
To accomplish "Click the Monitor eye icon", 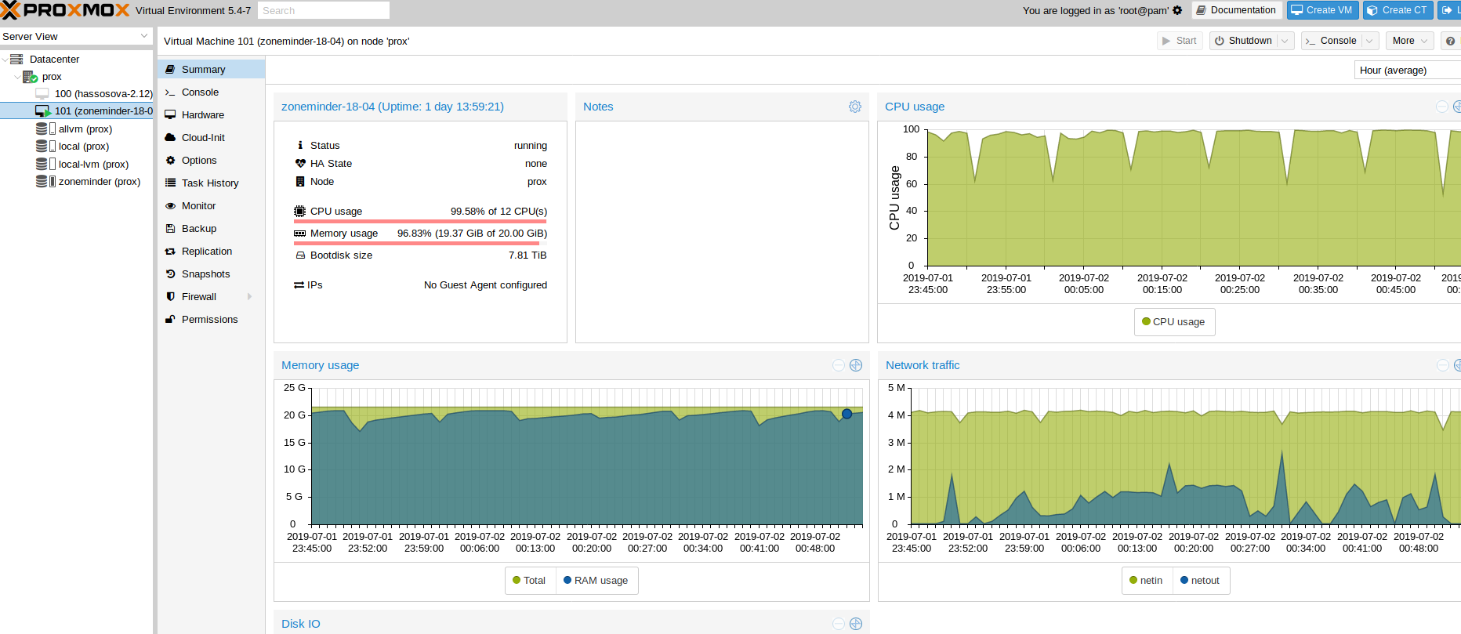I will coord(170,205).
